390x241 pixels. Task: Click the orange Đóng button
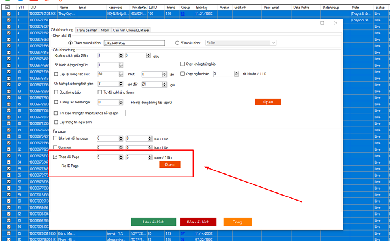tap(237, 222)
